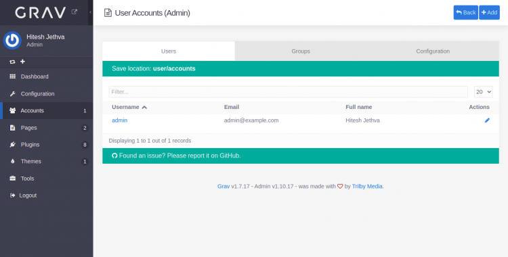Click the Full name column header

[358, 107]
